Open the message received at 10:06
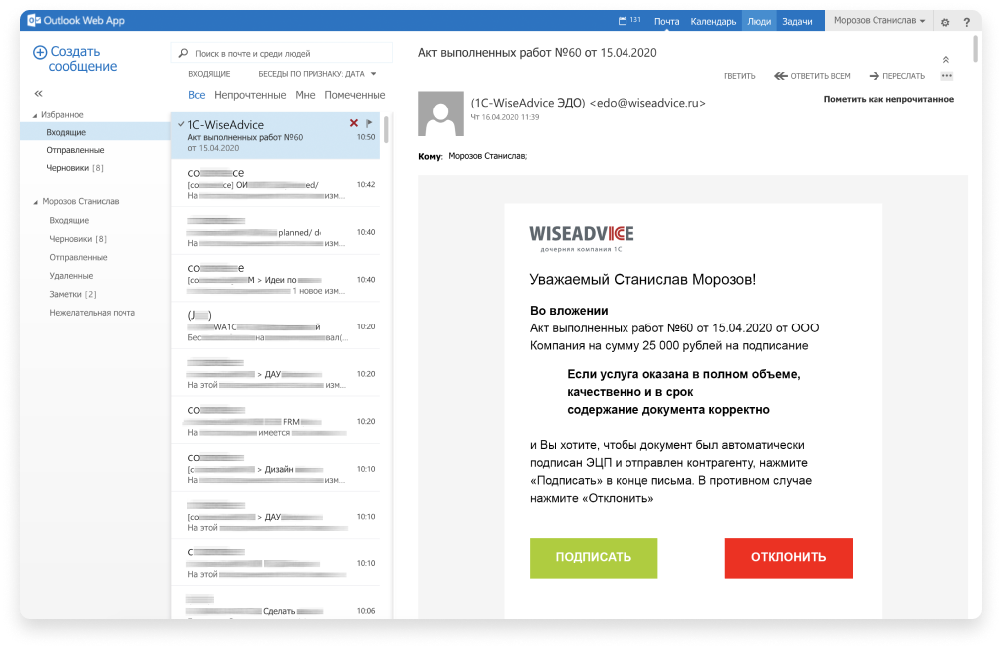This screenshot has height=649, width=1002. [x=276, y=603]
